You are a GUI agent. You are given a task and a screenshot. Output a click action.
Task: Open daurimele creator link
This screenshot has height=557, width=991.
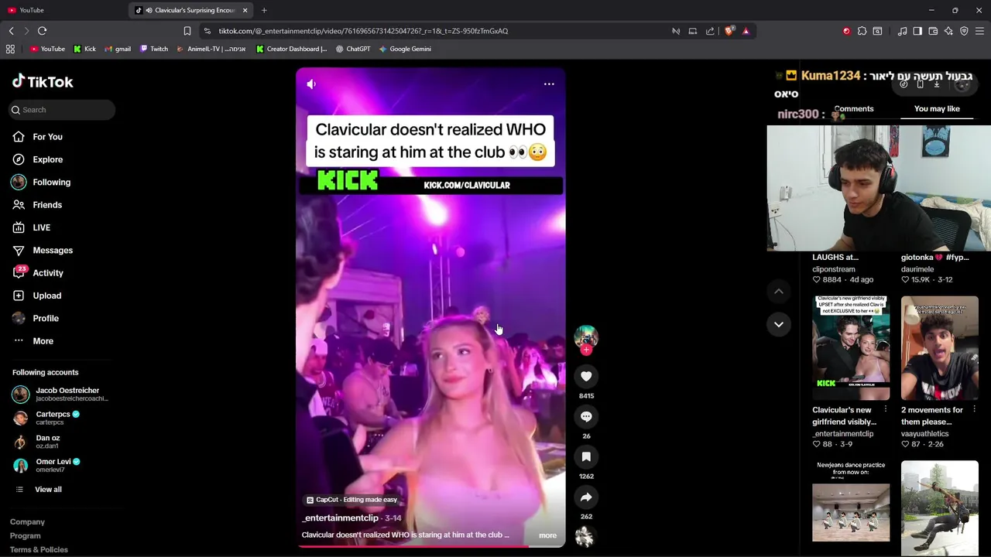917,269
